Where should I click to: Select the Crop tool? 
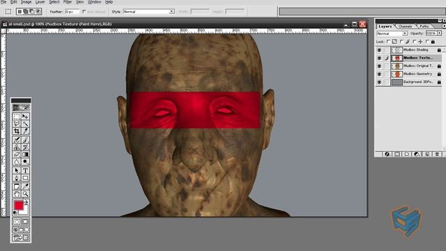tap(17, 131)
